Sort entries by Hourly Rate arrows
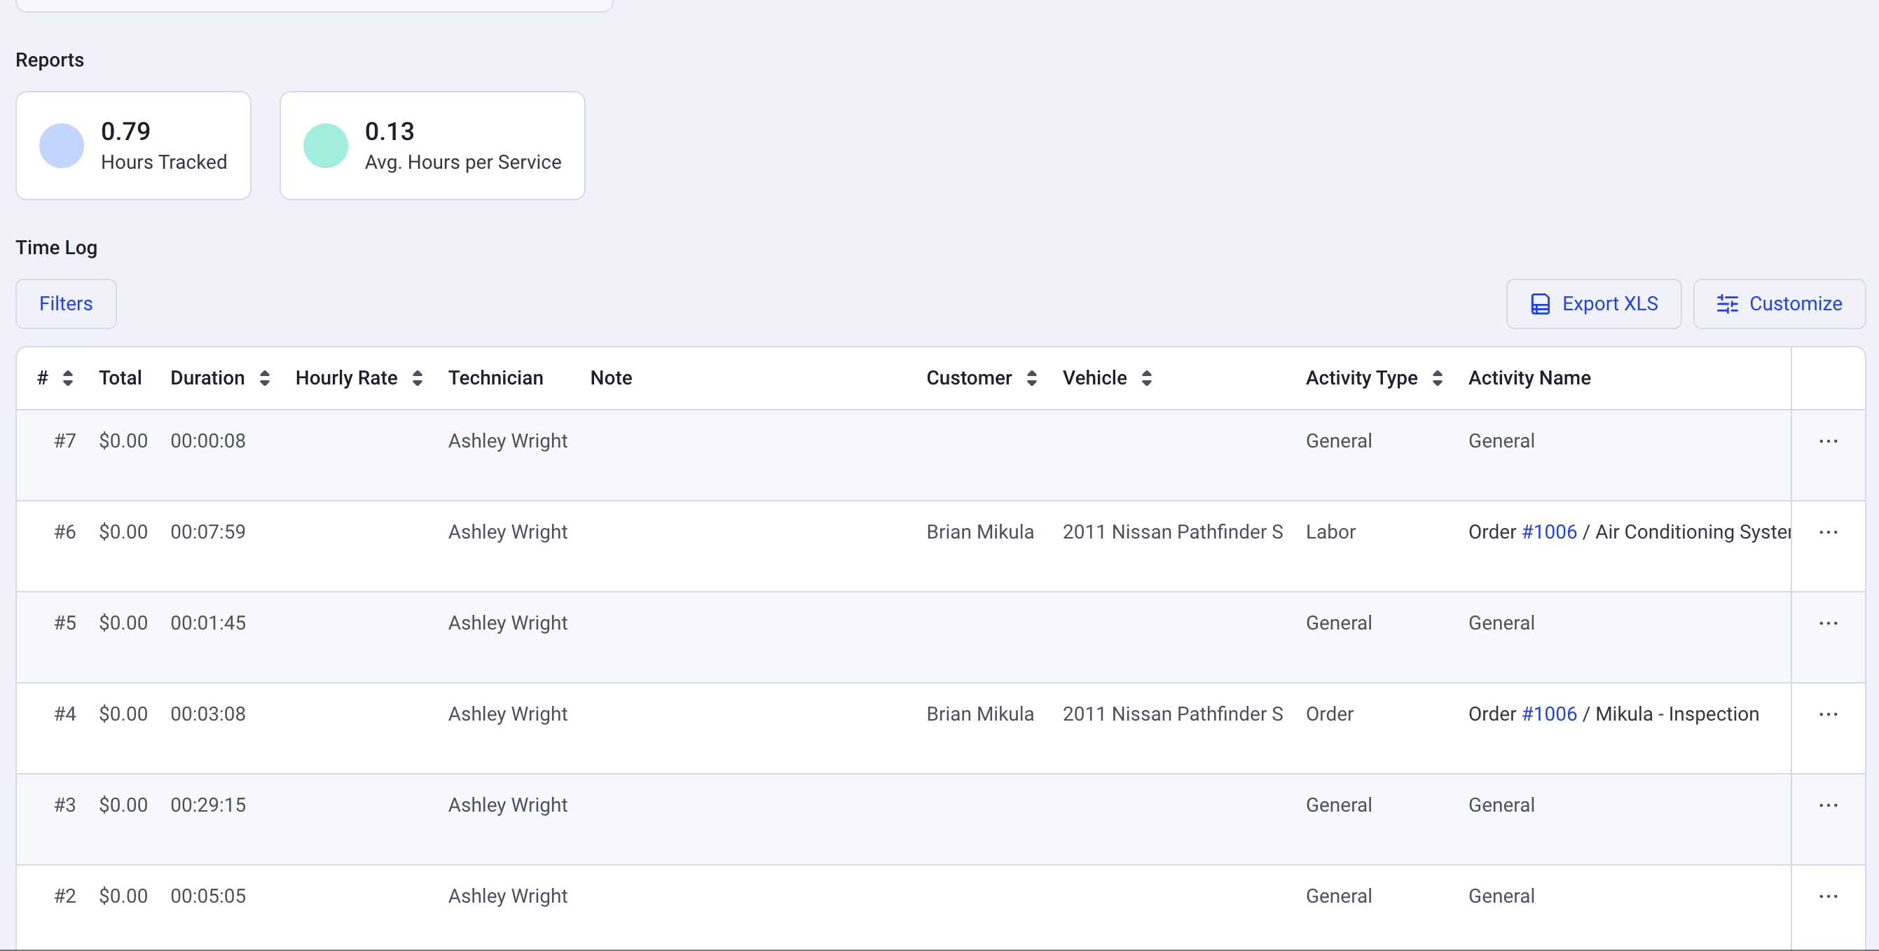1879x951 pixels. (418, 377)
